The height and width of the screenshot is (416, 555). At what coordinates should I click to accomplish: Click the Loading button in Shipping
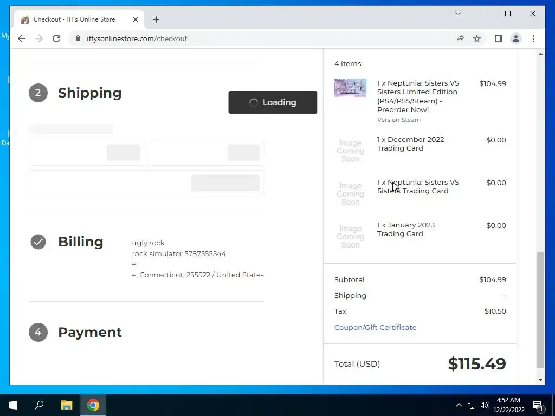tap(273, 102)
